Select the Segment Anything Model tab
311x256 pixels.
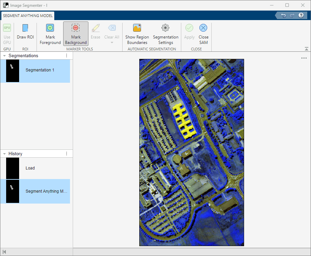coord(28,16)
